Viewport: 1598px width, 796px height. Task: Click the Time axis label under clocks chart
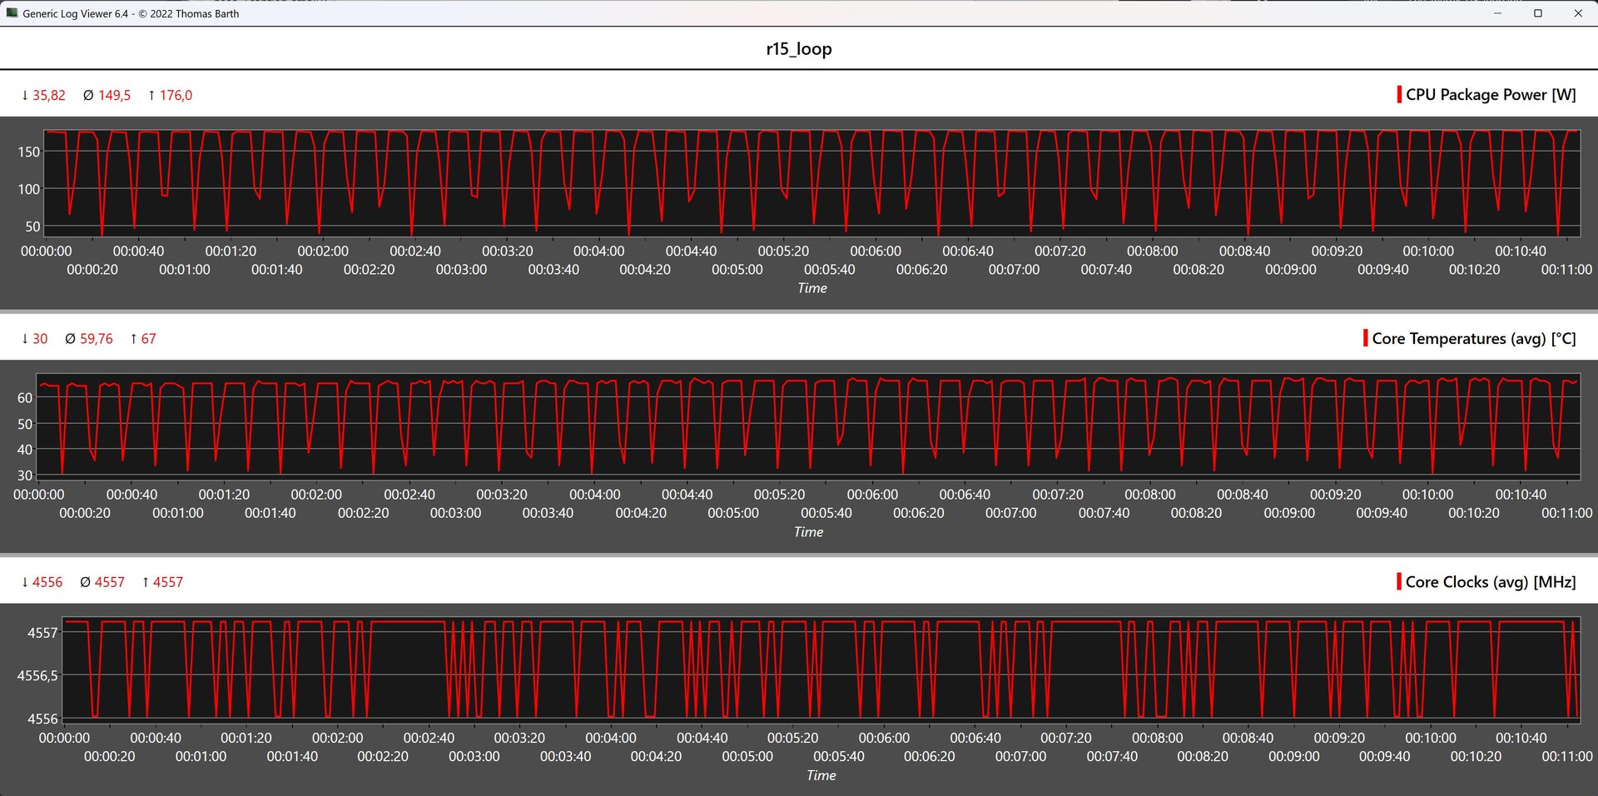pos(821,775)
